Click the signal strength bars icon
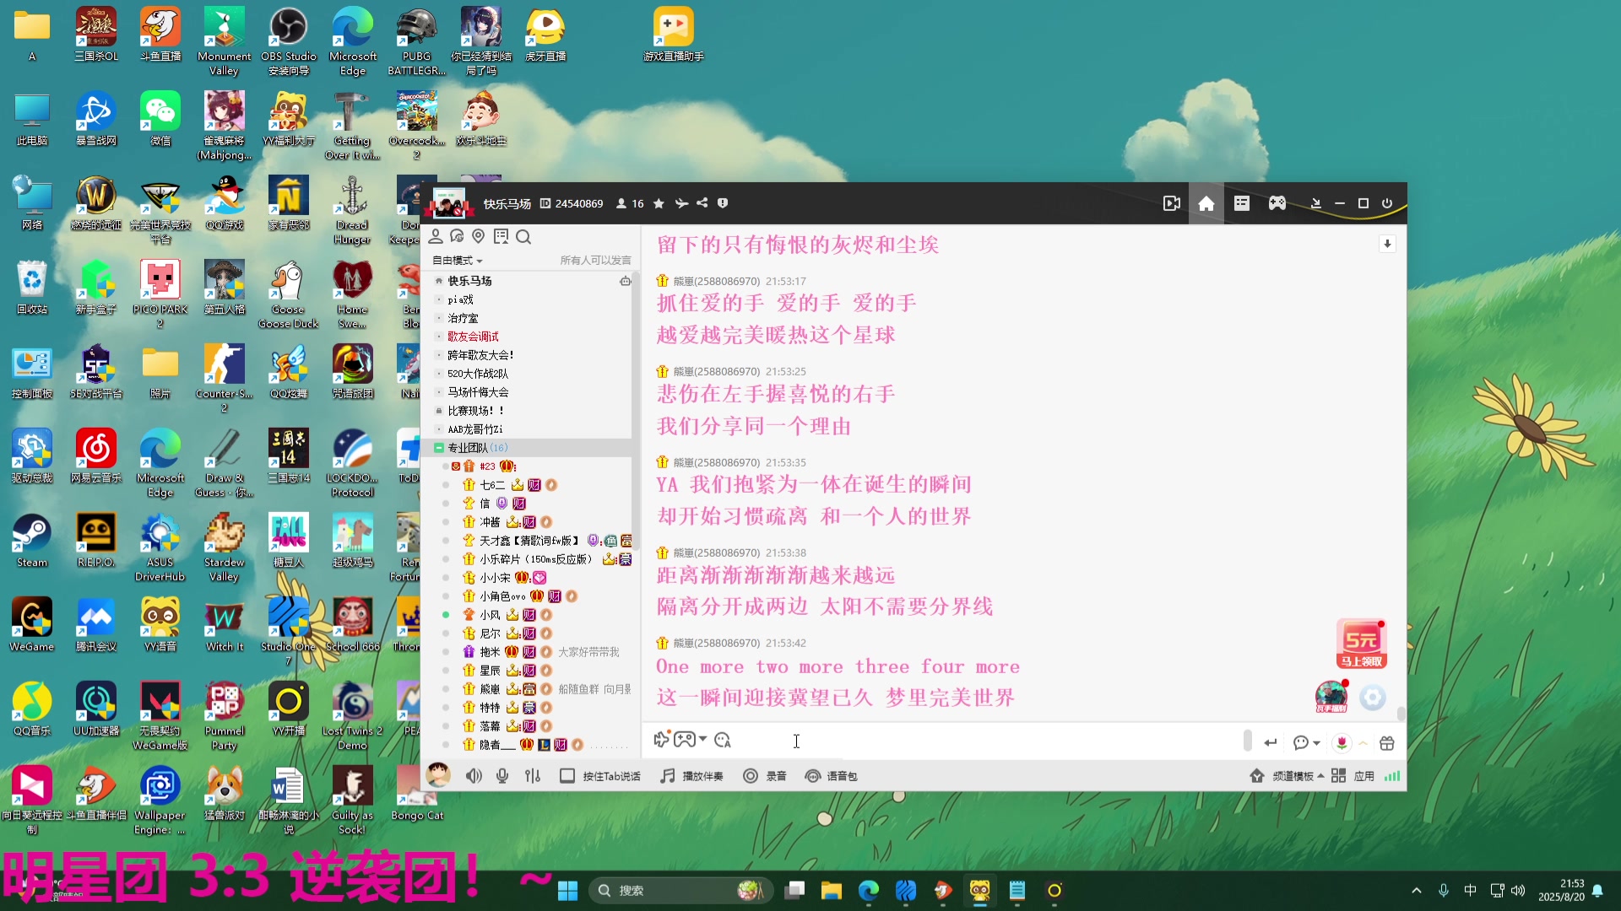The image size is (1621, 911). (x=1392, y=776)
